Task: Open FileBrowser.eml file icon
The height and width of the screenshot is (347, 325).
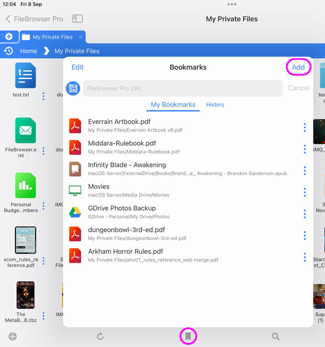Action: point(26,131)
